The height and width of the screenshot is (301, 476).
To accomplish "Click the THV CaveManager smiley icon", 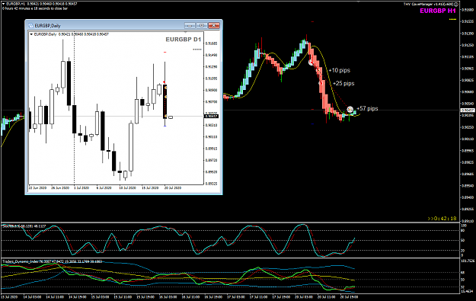I will coord(455,5).
